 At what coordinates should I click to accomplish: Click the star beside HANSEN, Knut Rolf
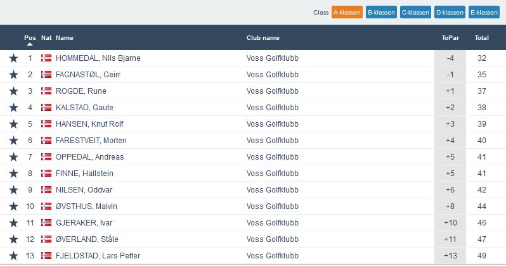pyautogui.click(x=13, y=124)
